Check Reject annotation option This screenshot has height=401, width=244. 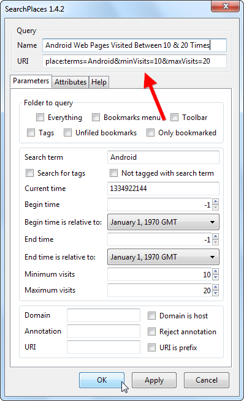[151, 331]
